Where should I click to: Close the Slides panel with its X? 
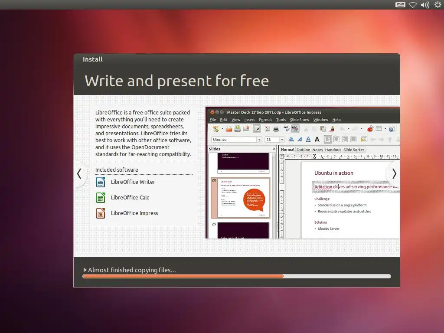coord(274,149)
